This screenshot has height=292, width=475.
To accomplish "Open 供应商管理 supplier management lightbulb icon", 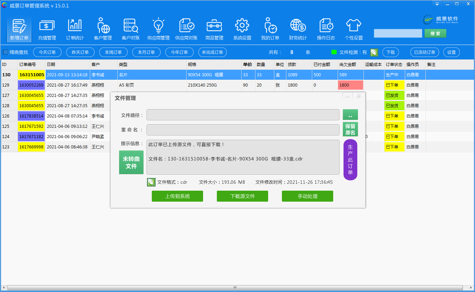I will 158,29.
